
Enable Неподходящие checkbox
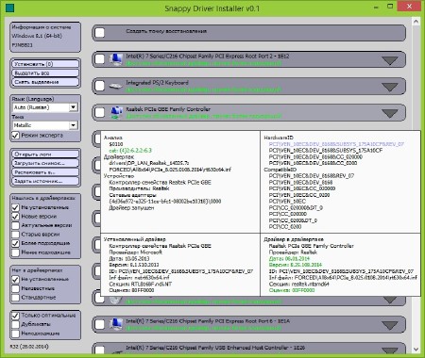coord(15,334)
